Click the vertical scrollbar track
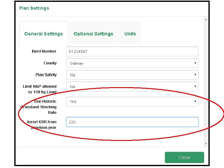Screen dimensions: 224x168 coord(206,81)
